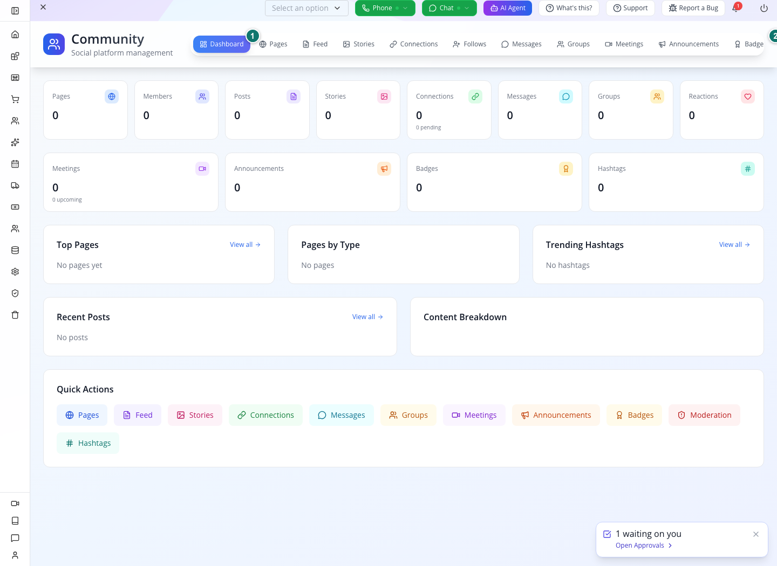Open the calendar icon in sidebar

point(15,164)
